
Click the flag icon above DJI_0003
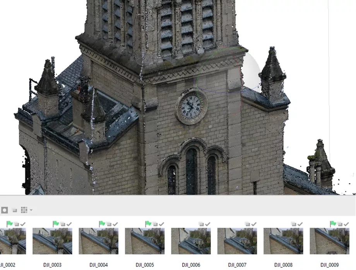click(56, 224)
